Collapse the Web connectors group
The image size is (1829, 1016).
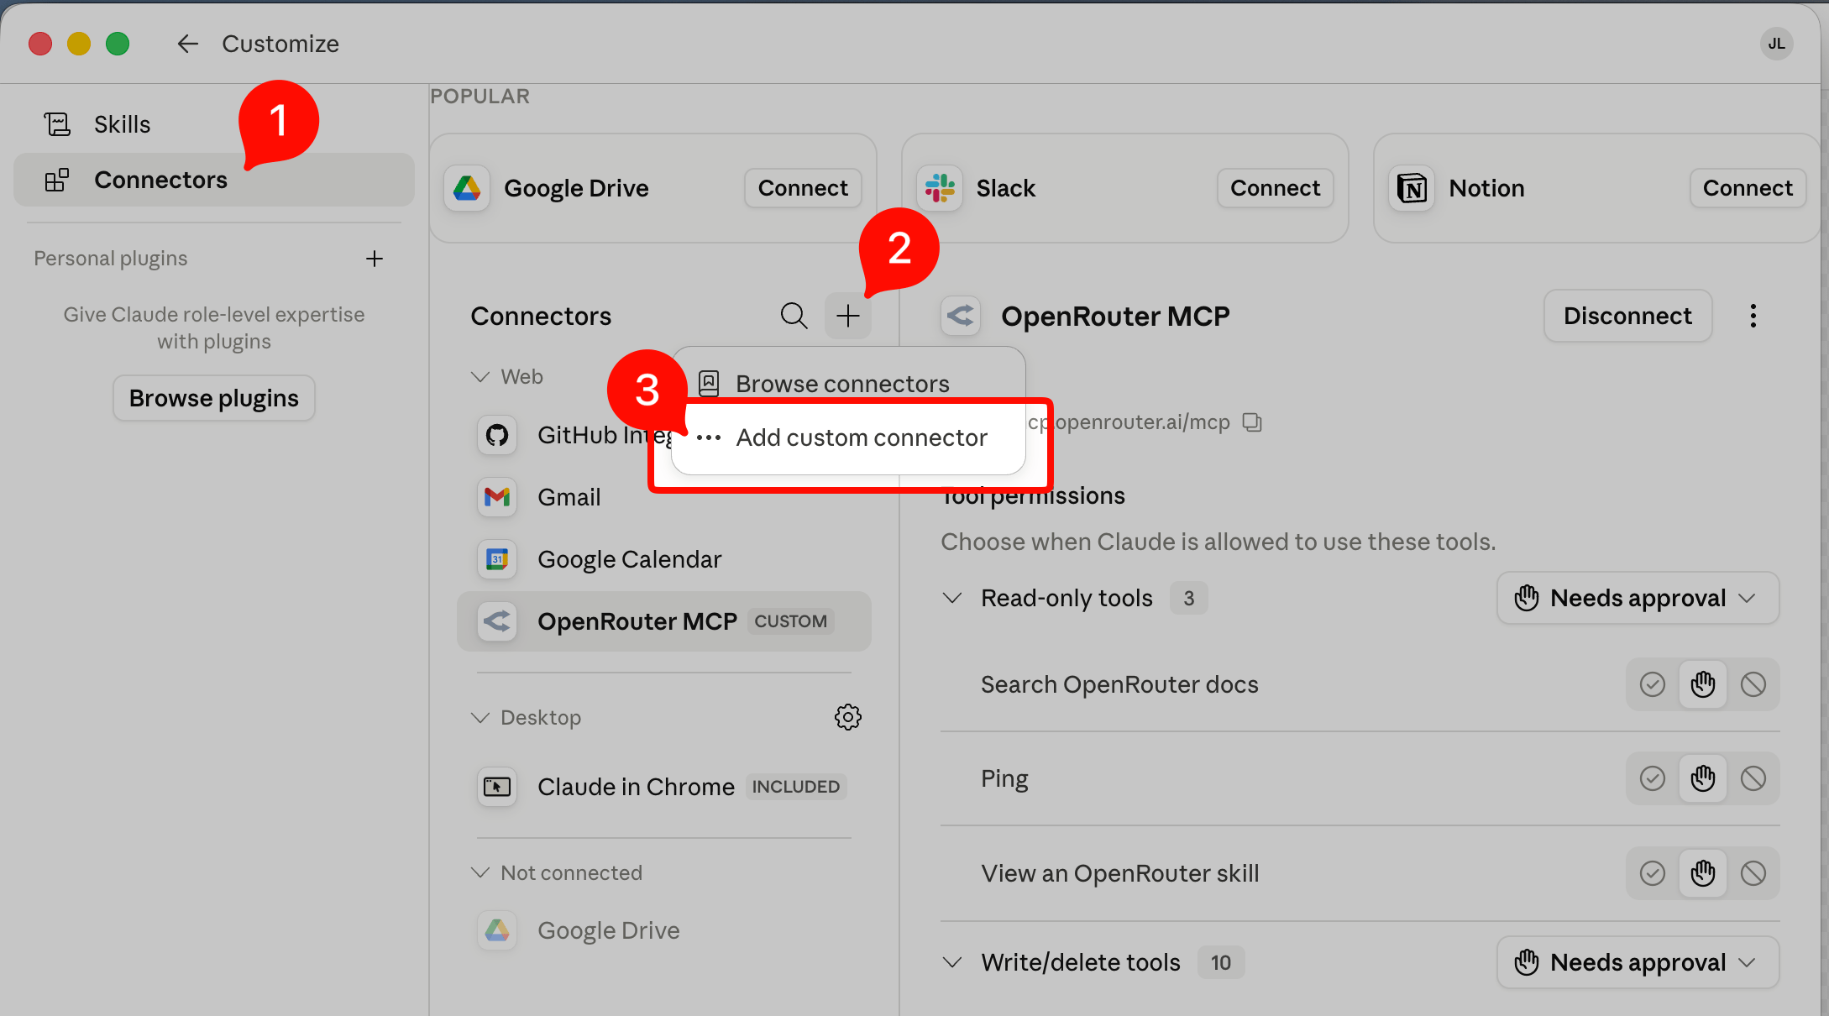pyautogui.click(x=480, y=377)
